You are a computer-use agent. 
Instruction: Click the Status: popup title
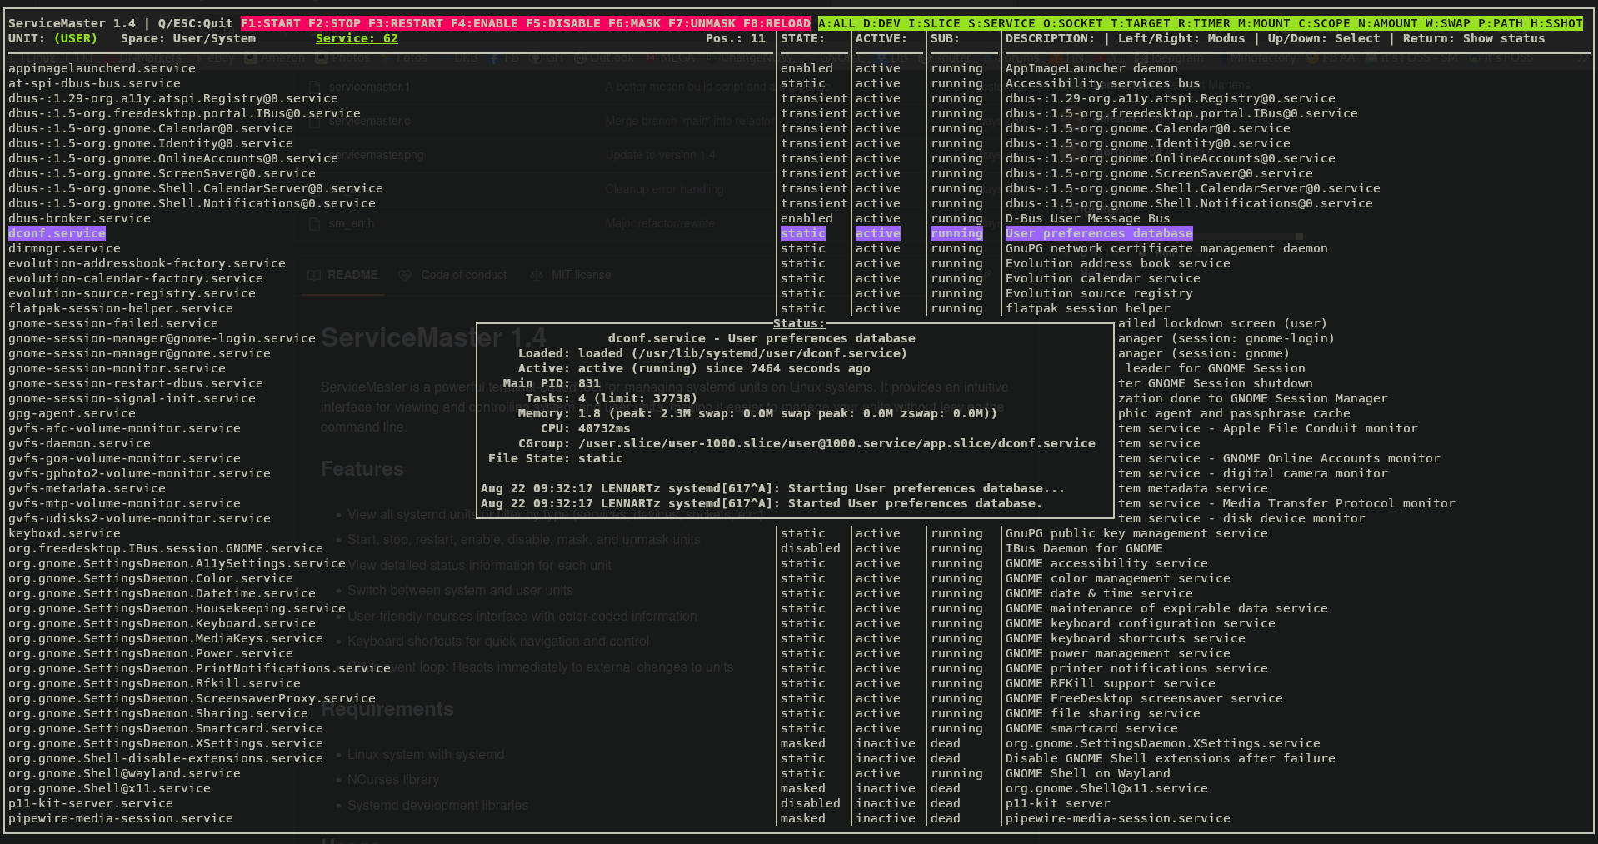click(799, 323)
